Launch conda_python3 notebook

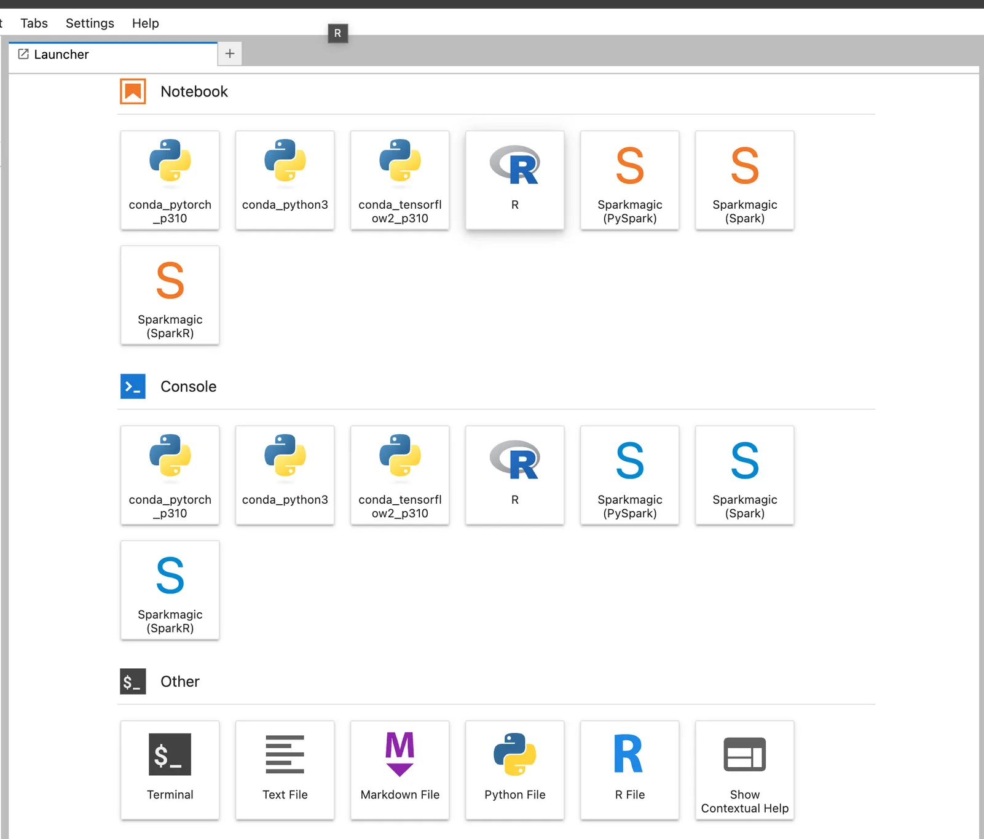pyautogui.click(x=285, y=180)
